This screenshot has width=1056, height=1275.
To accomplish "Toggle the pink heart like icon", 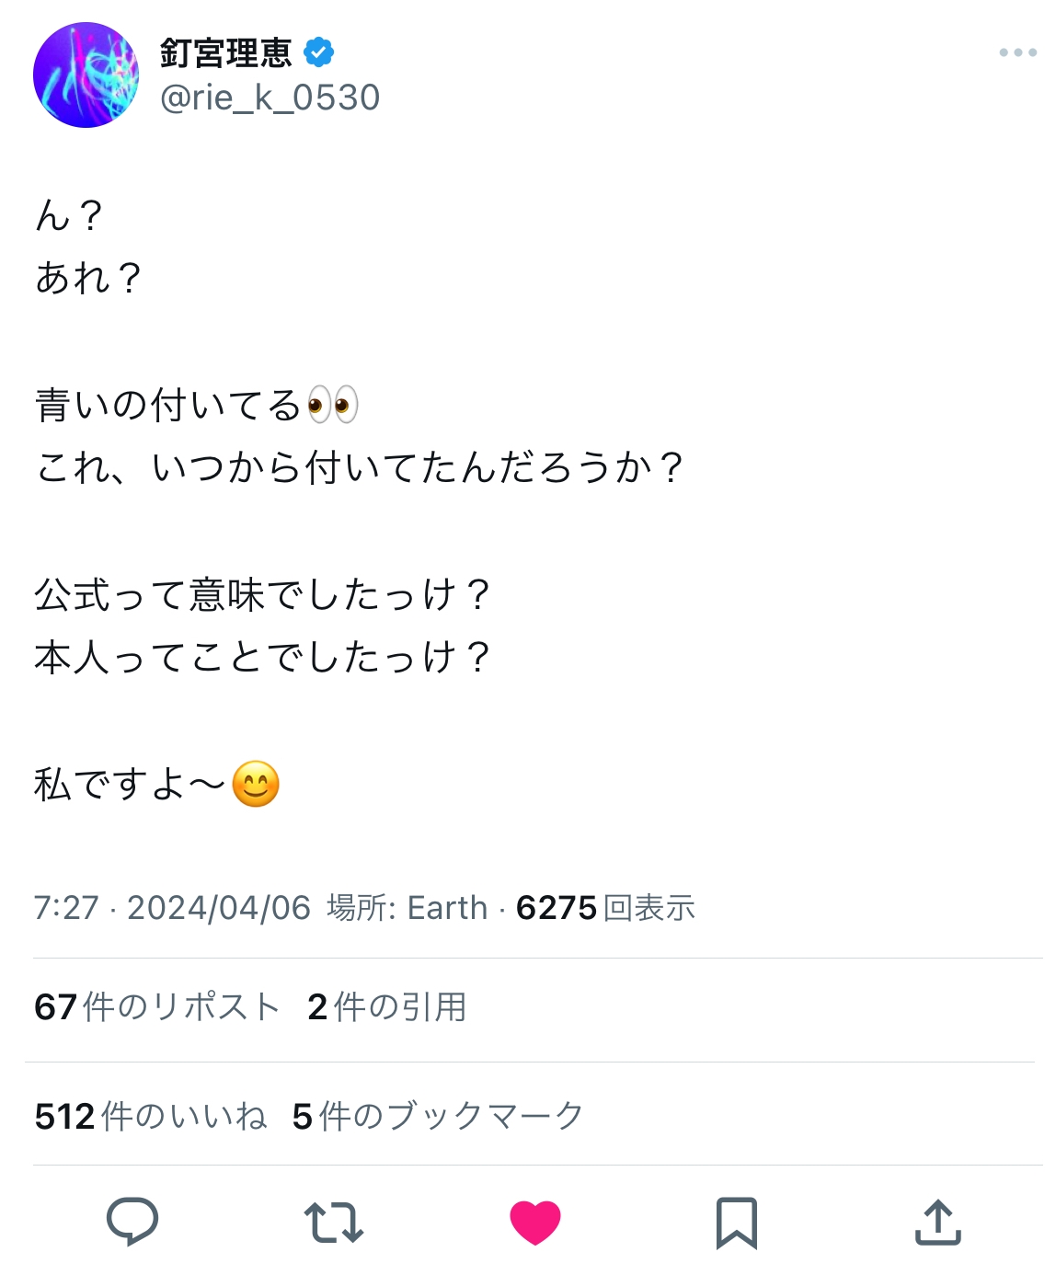I will pyautogui.click(x=535, y=1223).
